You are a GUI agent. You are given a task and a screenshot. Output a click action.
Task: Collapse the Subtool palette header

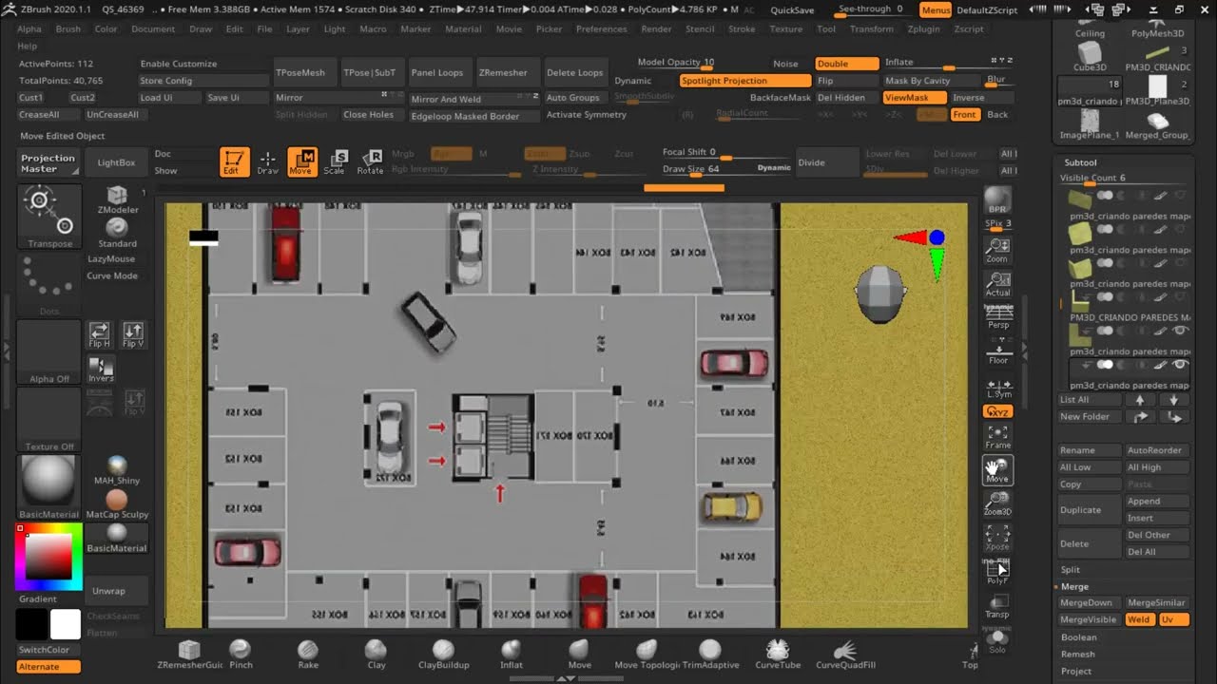pos(1080,162)
